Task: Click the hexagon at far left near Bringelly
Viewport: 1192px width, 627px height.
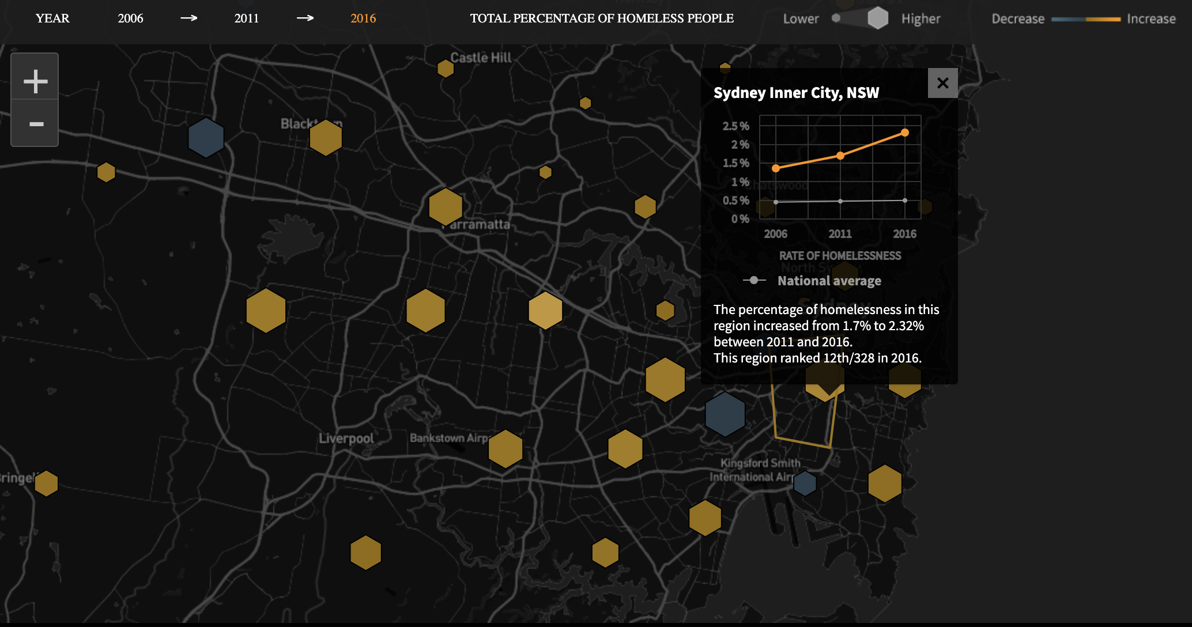Action: point(46,483)
